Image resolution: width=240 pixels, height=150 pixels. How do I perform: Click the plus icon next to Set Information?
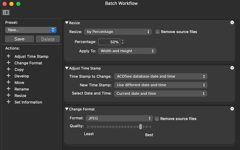(8, 102)
